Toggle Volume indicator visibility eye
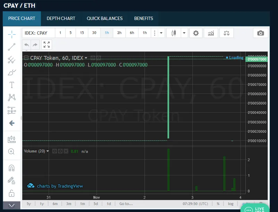278x212 pixels. tap(55, 151)
